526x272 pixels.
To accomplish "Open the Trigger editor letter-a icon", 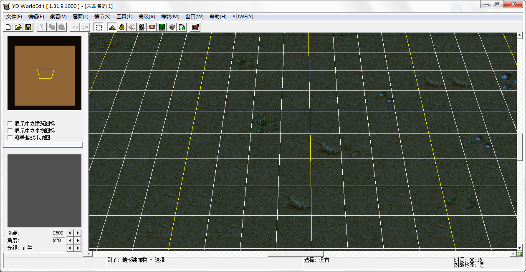I will tap(121, 27).
